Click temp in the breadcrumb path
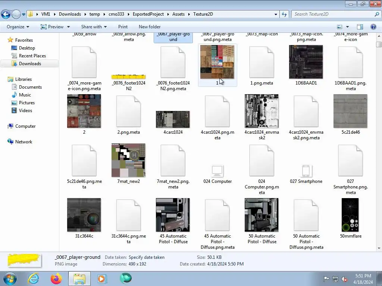 pos(94,14)
